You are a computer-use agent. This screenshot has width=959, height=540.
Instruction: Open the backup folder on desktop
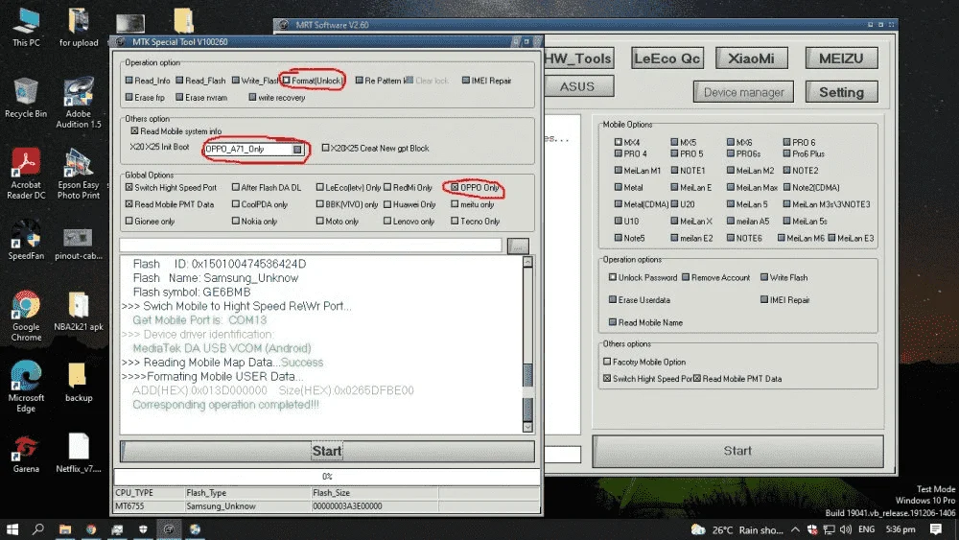79,382
